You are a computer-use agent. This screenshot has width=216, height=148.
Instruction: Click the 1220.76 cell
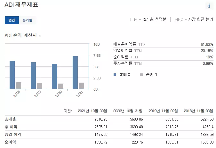(136, 142)
